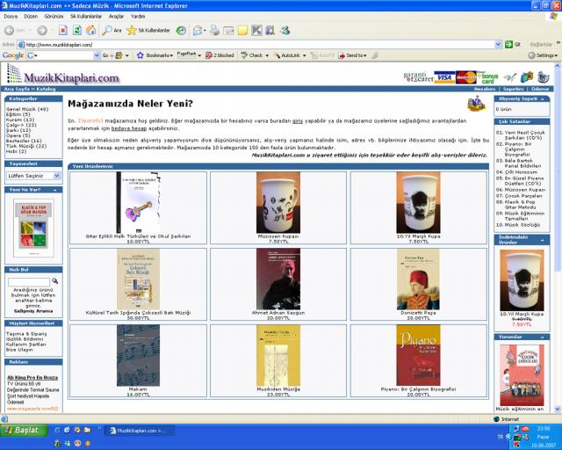This screenshot has height=450, width=562.
Task: Open the Düzen menu
Action: (31, 17)
